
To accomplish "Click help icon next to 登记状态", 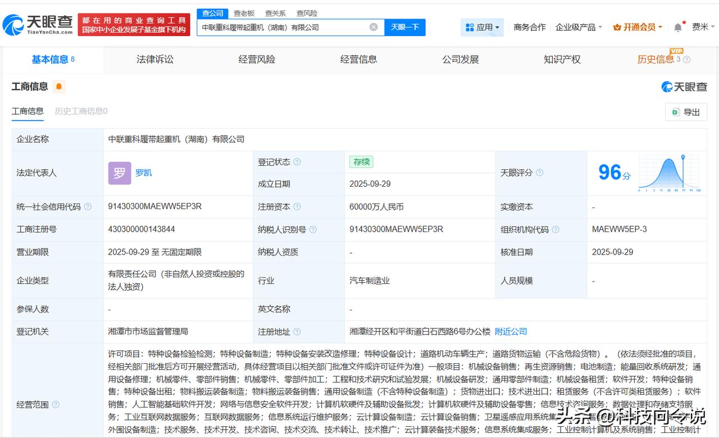I will pos(297,162).
